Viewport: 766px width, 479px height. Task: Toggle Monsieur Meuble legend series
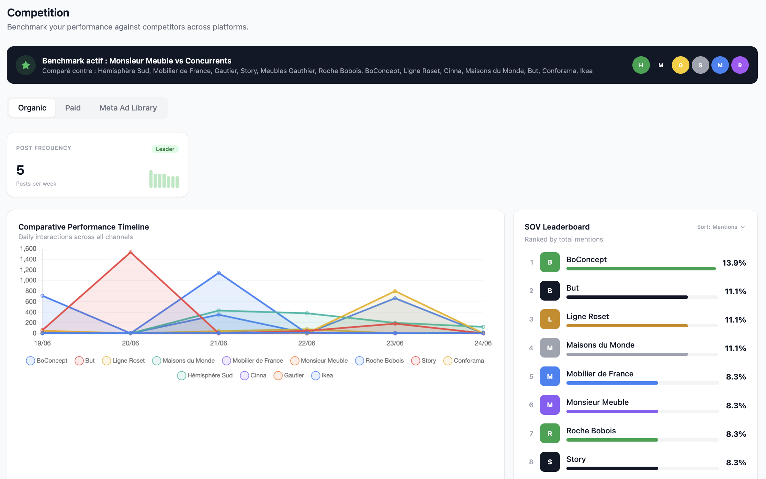pos(319,361)
